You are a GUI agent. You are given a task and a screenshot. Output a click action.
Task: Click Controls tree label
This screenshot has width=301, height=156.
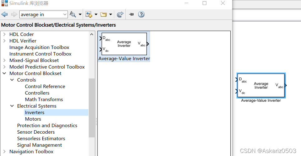coord(26,80)
